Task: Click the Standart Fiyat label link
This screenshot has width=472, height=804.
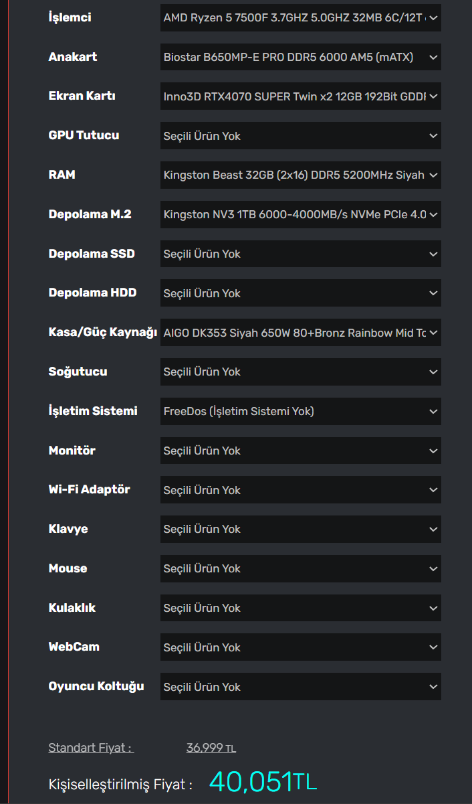Action: (x=91, y=748)
